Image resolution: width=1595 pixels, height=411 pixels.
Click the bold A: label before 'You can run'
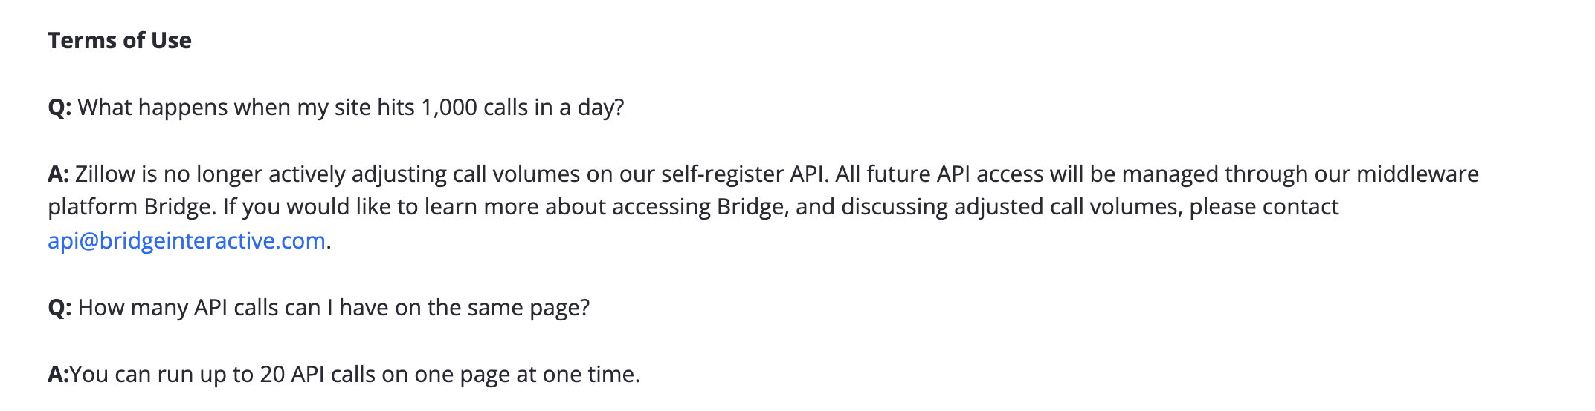(x=58, y=375)
